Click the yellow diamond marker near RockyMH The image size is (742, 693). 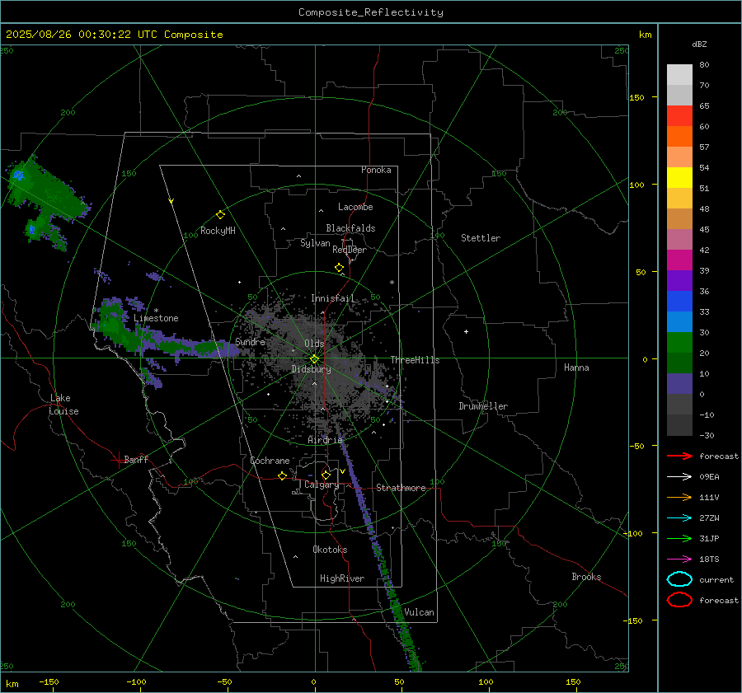220,215
